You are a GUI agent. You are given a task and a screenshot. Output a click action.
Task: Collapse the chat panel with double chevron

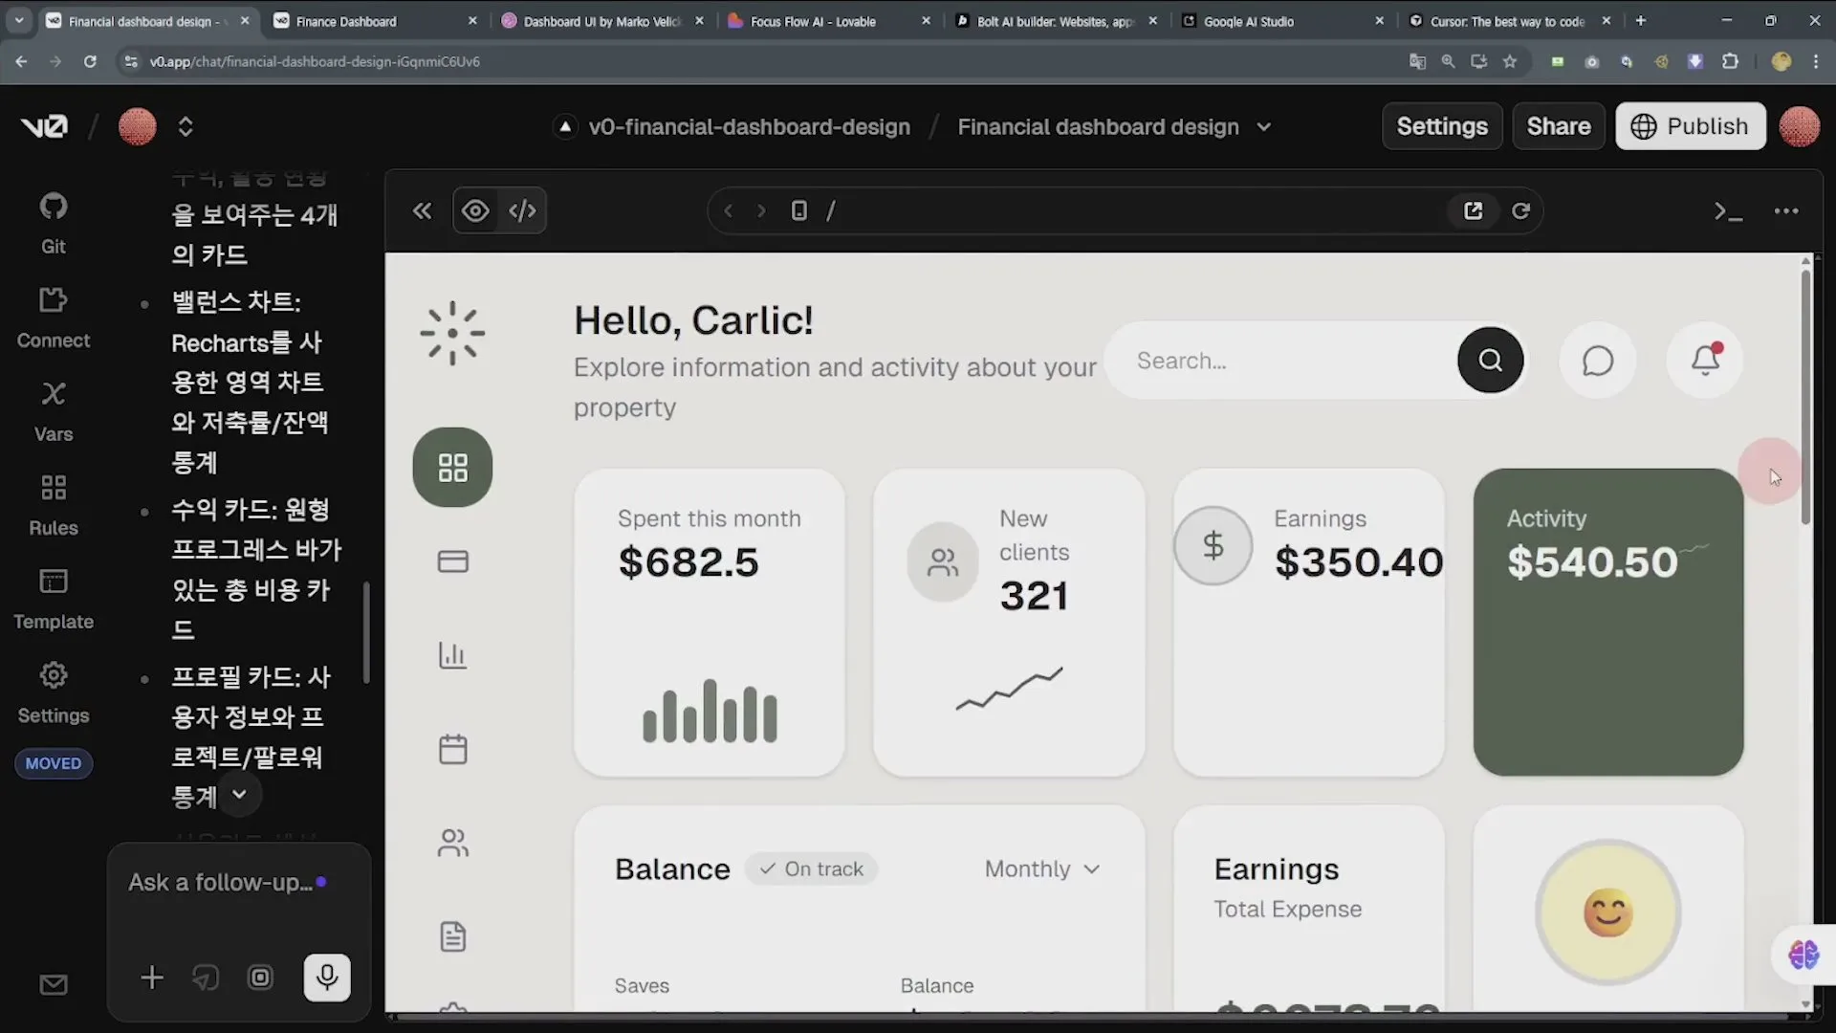coord(422,210)
